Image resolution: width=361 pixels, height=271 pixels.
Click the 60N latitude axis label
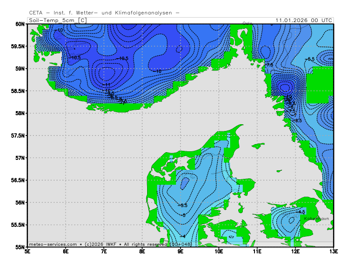coord(19,24)
